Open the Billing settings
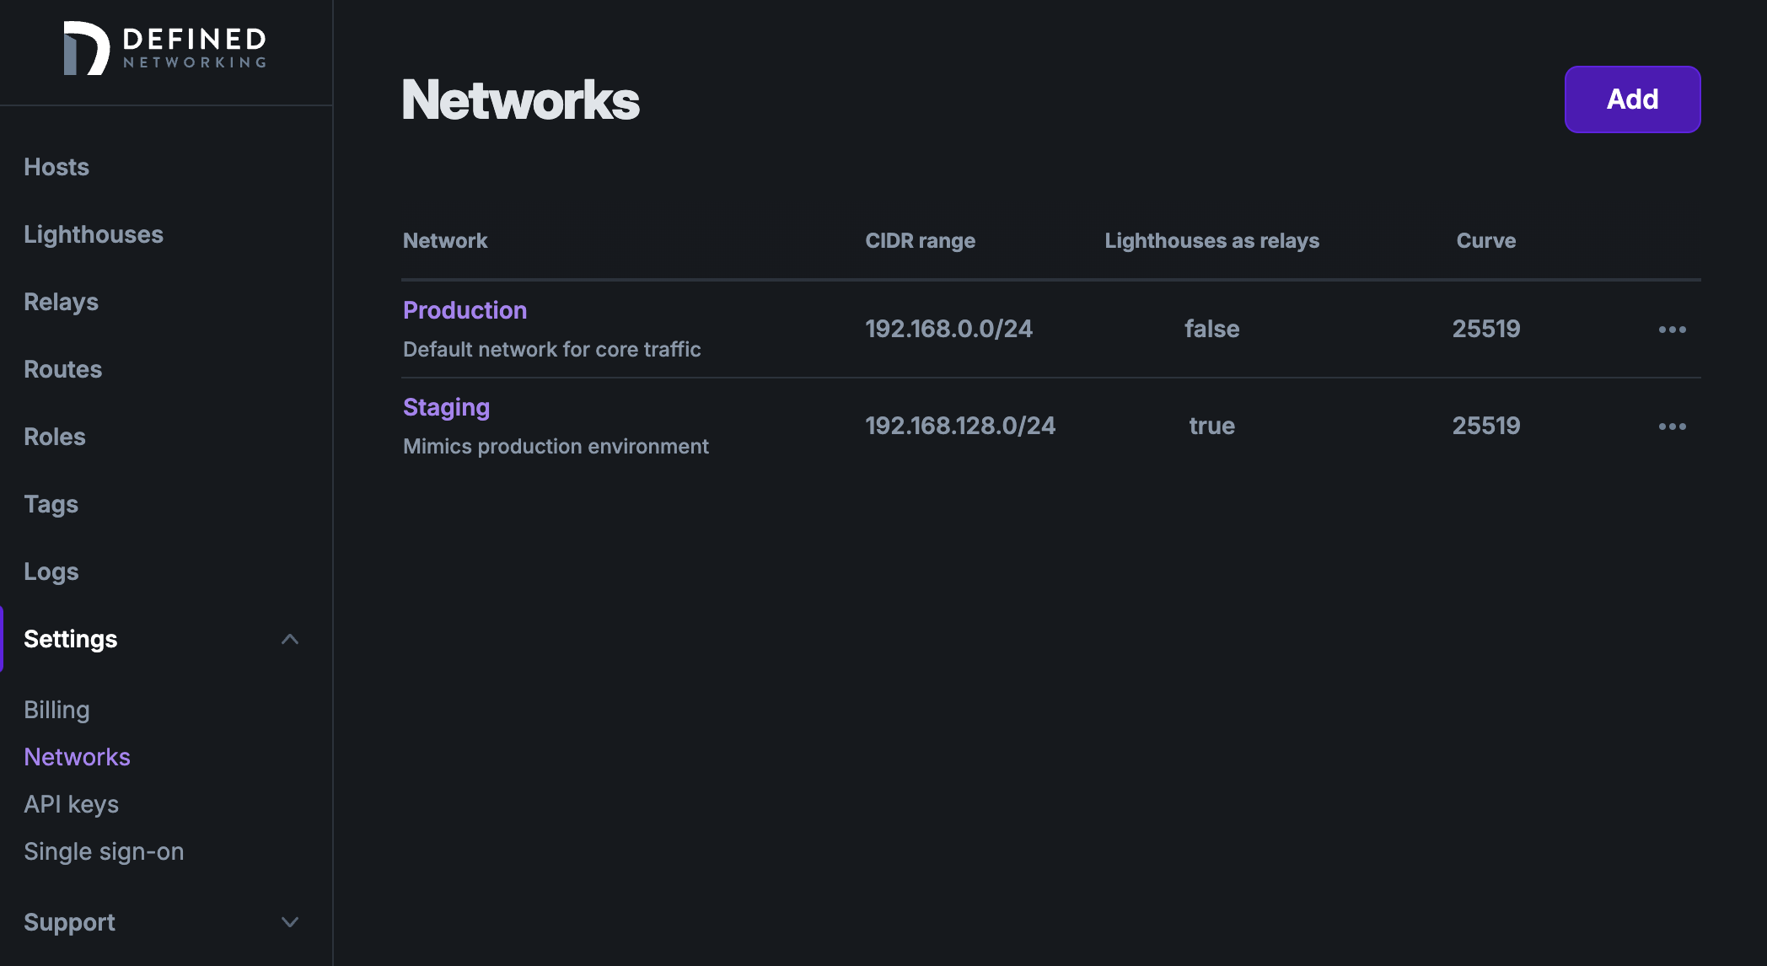Image resolution: width=1767 pixels, height=966 pixels. (x=56, y=710)
